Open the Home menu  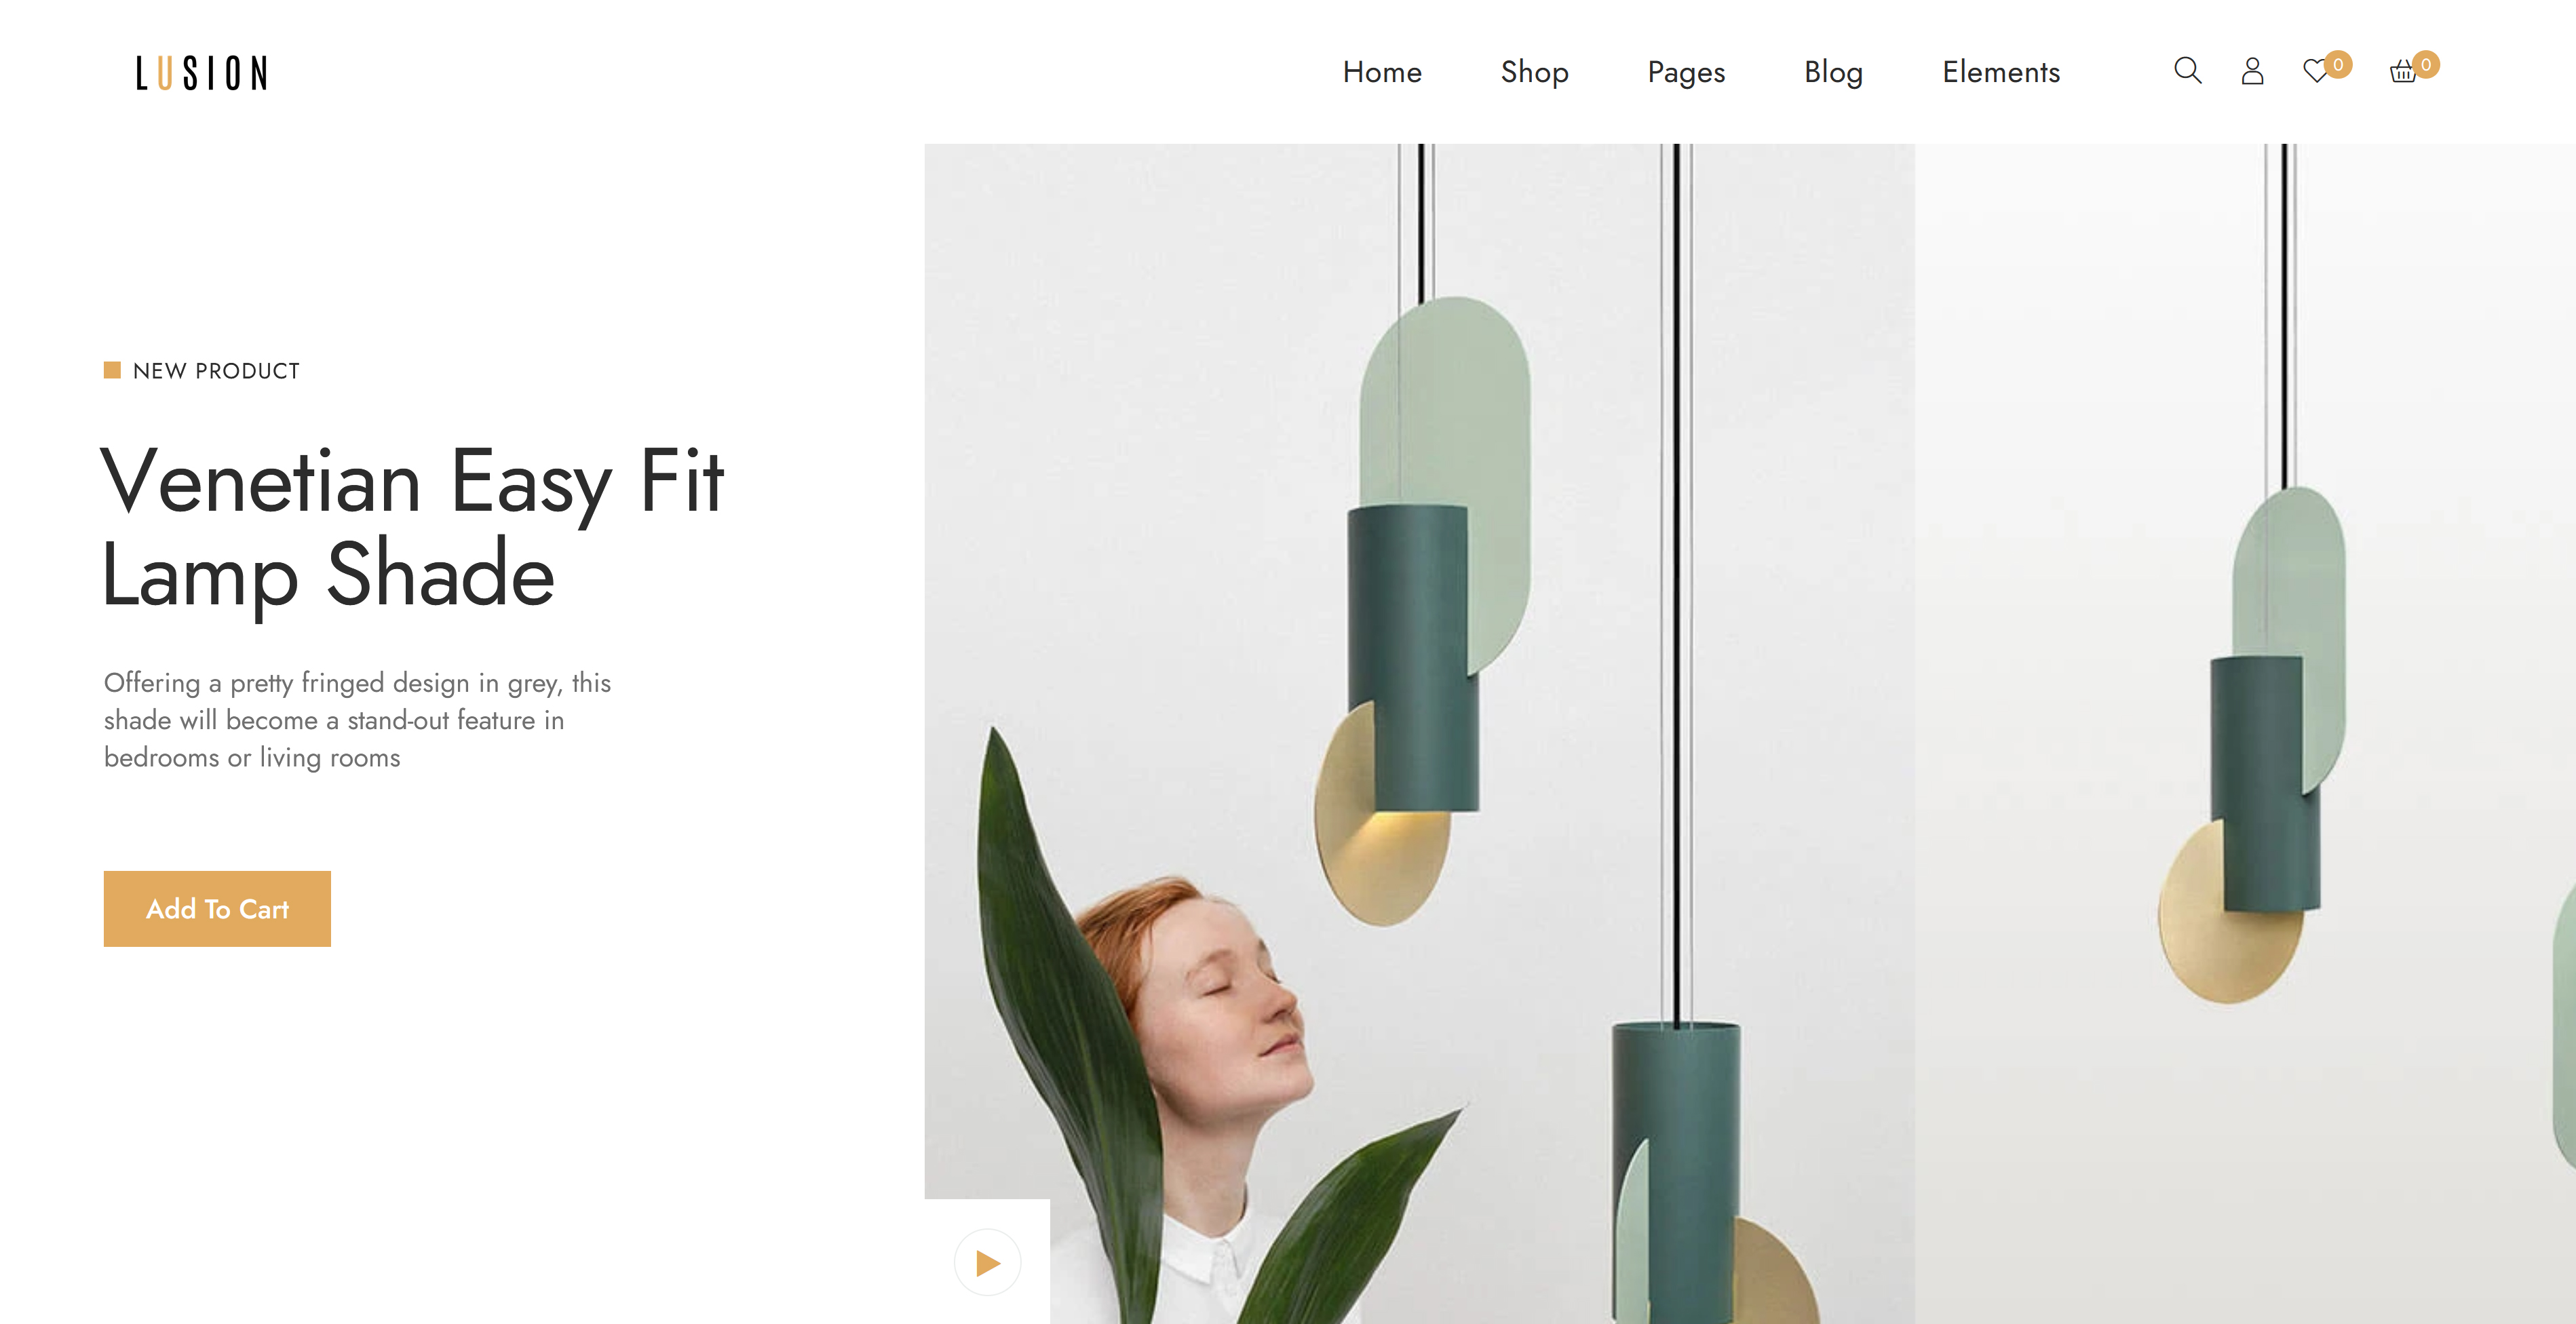1382,72
